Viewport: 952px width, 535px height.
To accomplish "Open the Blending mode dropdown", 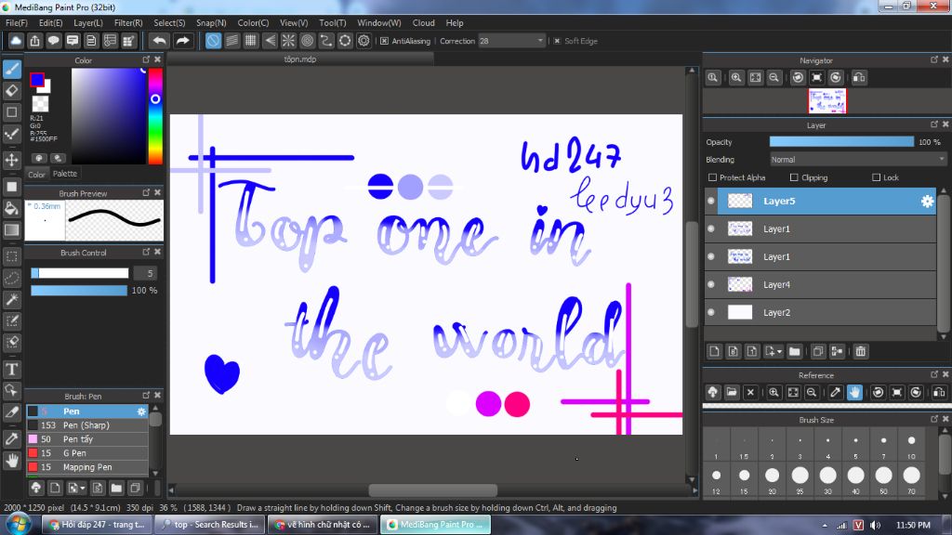I will 857,160.
